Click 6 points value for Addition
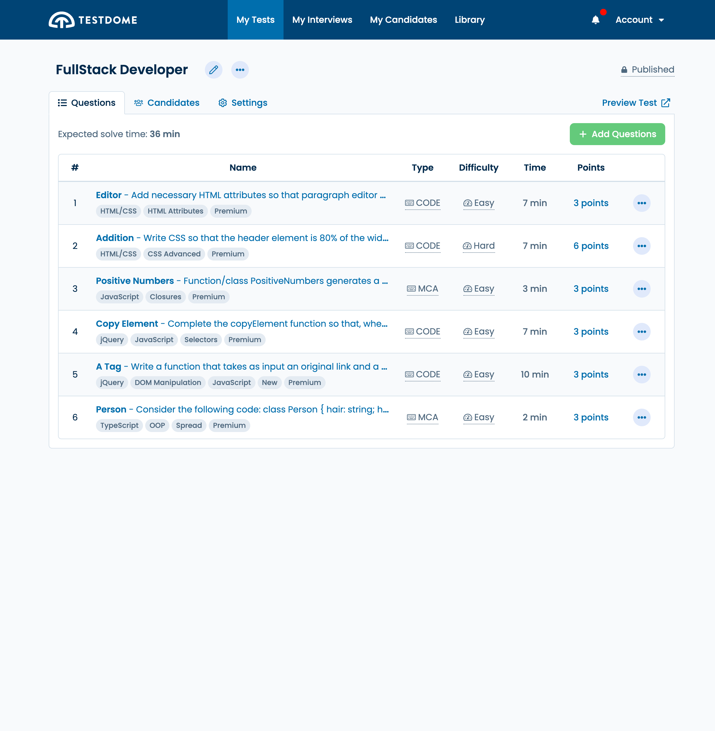 591,246
